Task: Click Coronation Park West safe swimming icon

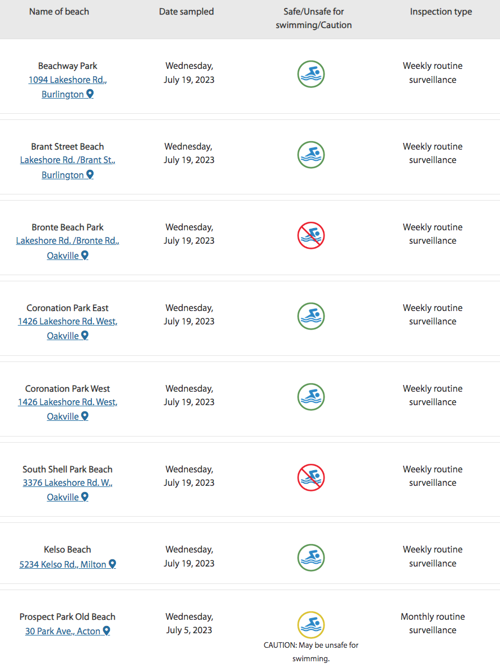Action: pos(311,397)
